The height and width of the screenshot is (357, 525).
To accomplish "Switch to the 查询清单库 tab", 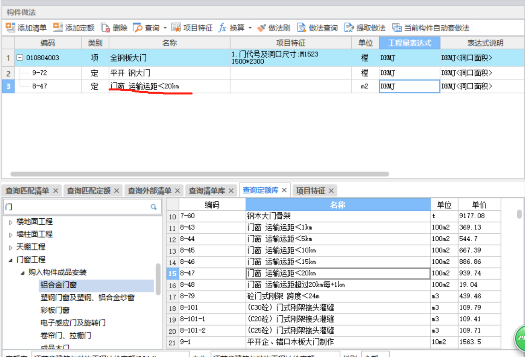I will point(207,191).
